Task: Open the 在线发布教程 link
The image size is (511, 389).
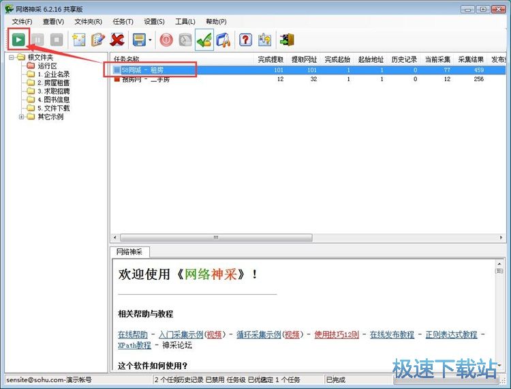Action: point(392,334)
